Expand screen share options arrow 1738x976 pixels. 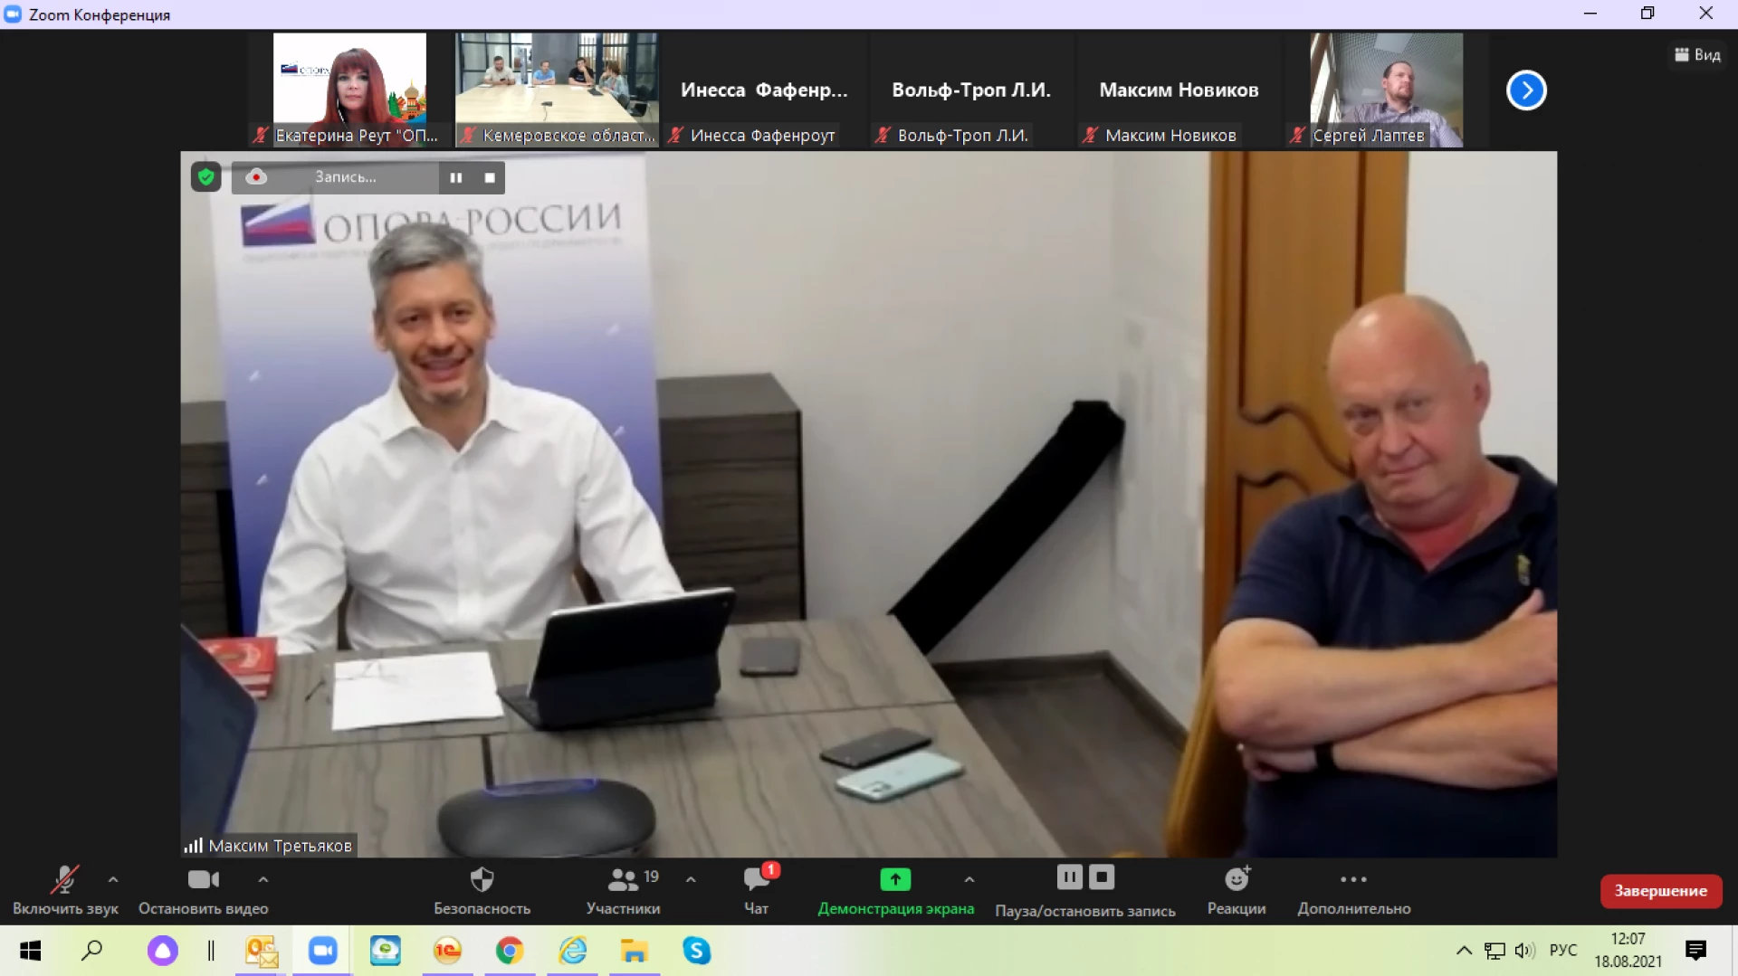coord(969,879)
